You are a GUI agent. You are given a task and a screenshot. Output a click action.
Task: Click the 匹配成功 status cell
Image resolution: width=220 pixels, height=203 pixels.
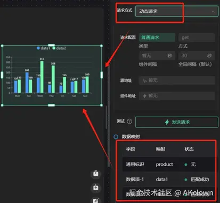200,180
